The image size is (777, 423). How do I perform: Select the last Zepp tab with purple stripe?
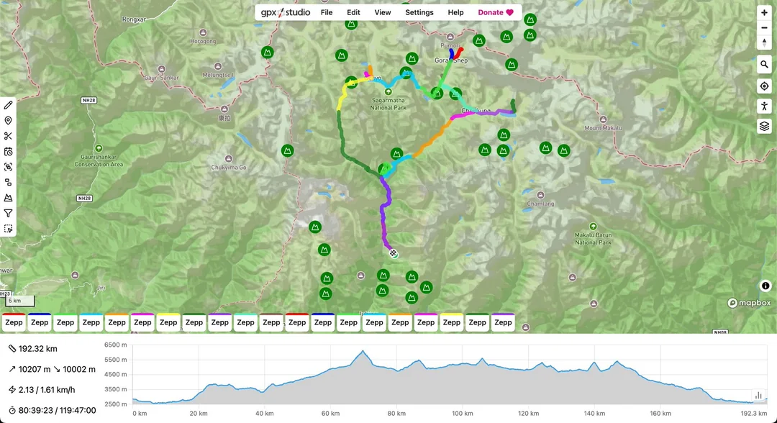[503, 322]
